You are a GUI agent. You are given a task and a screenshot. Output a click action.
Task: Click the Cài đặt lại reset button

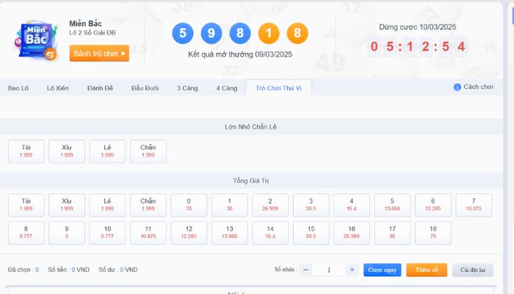coord(473,270)
